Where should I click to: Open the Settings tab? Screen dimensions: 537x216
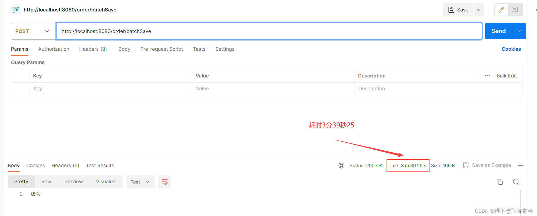pyautogui.click(x=225, y=49)
